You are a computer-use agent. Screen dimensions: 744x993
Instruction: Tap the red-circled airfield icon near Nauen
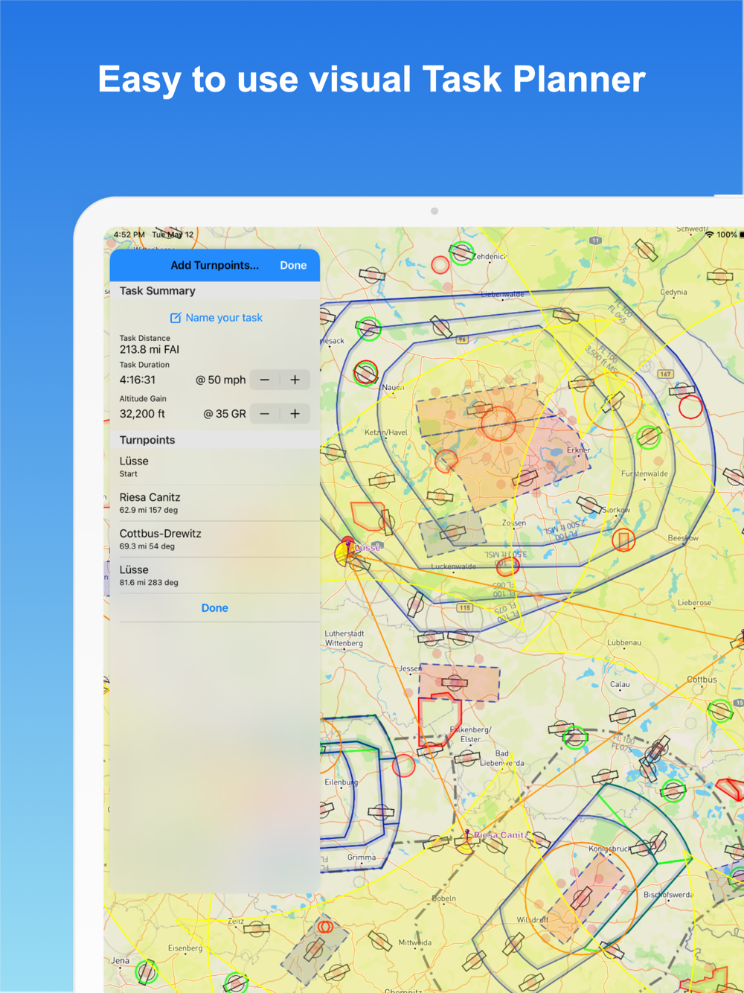click(x=365, y=372)
